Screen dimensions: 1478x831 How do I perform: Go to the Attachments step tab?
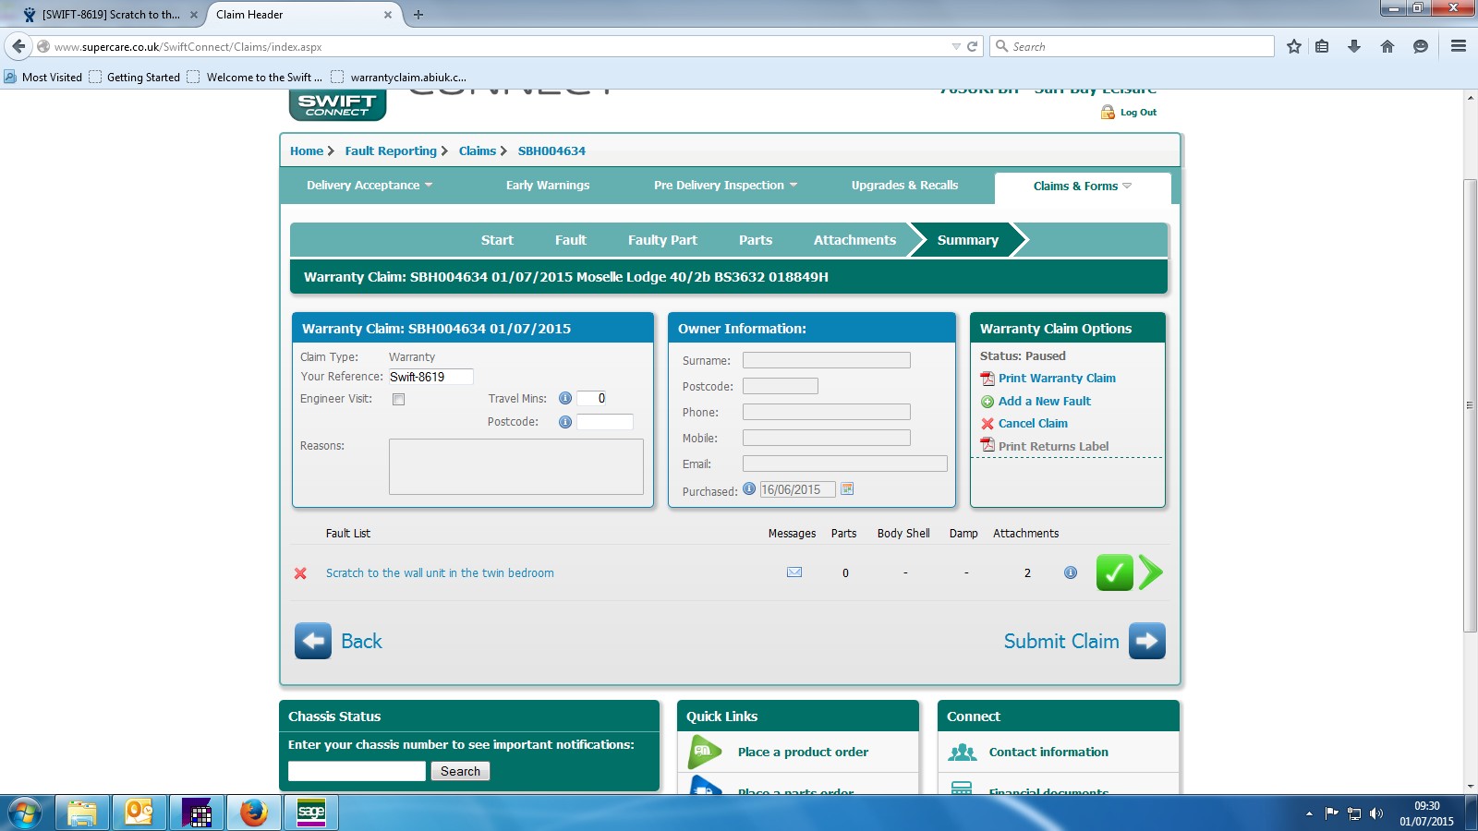pyautogui.click(x=854, y=240)
